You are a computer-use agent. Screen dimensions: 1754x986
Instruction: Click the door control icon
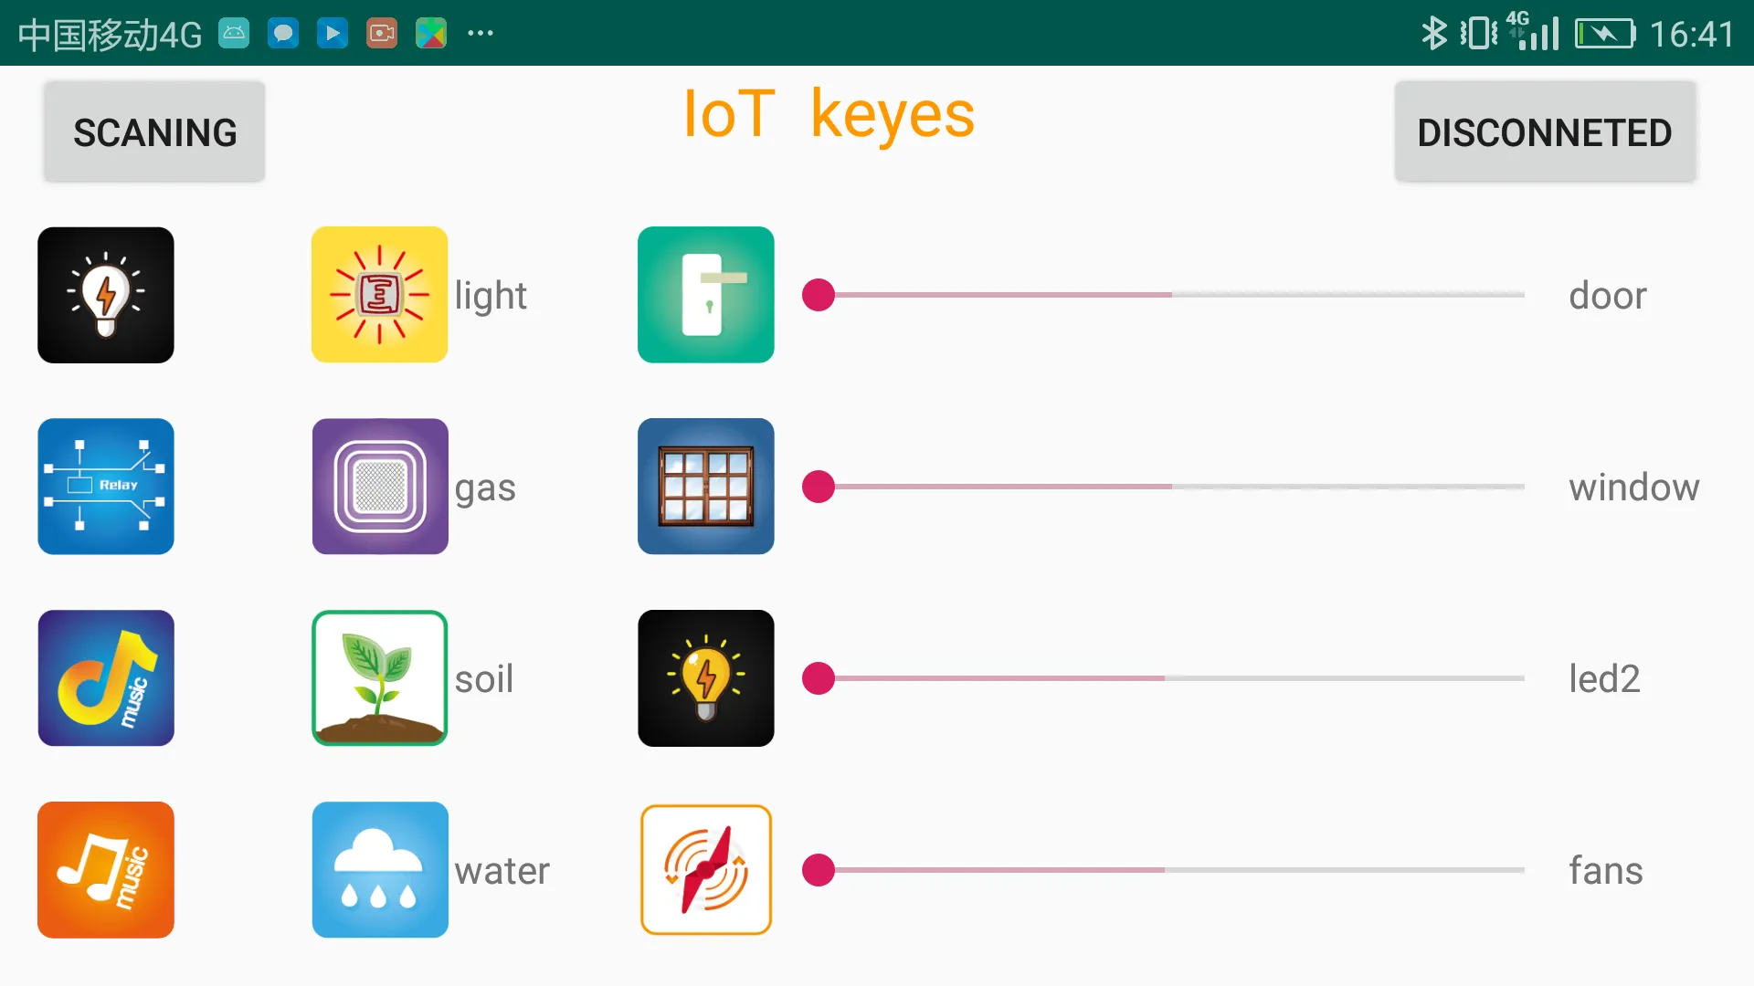(706, 294)
